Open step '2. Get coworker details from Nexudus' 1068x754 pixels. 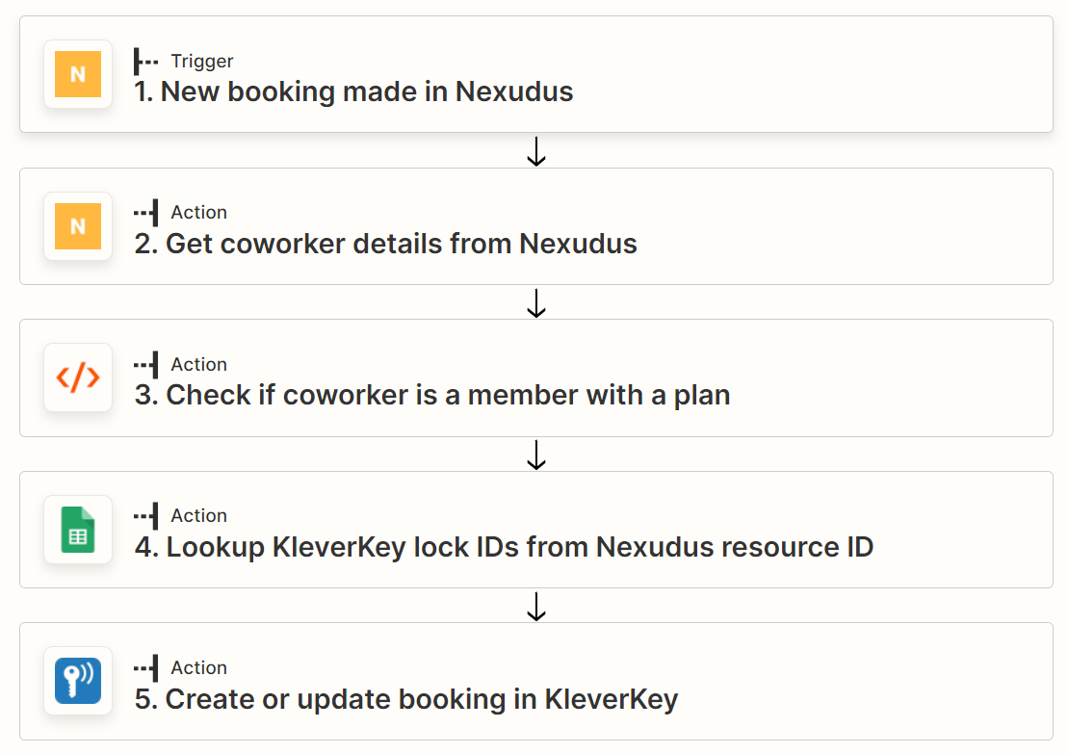(536, 226)
